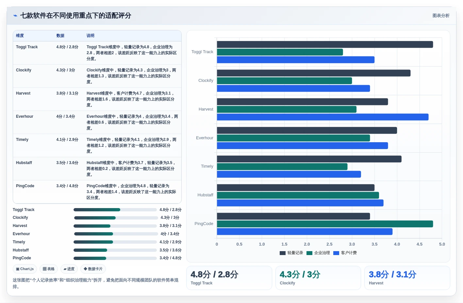Click table cell 3.5分 / 3.6分

[67, 163]
